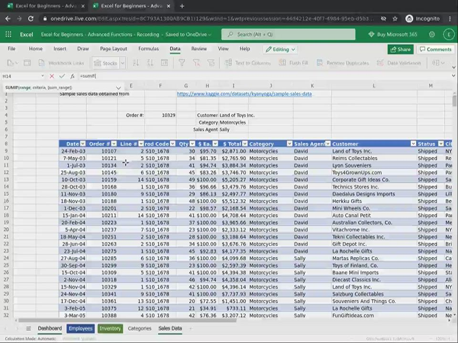Viewport: 458px width, 343px height.
Task: Open the Date column filter dropdown
Action: 83,143
